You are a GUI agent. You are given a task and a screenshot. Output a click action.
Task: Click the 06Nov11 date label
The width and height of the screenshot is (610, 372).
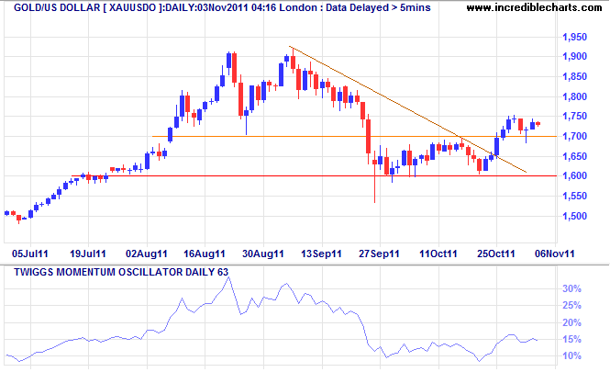point(555,254)
